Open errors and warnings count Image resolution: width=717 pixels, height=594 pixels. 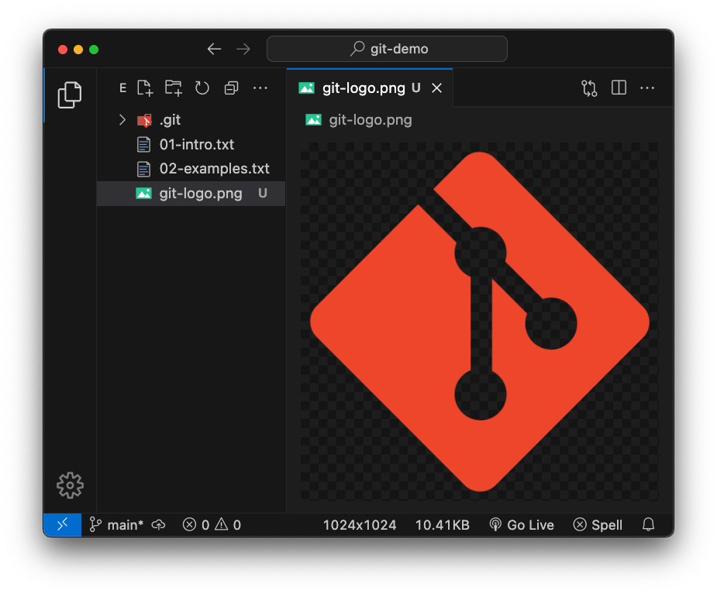[212, 524]
